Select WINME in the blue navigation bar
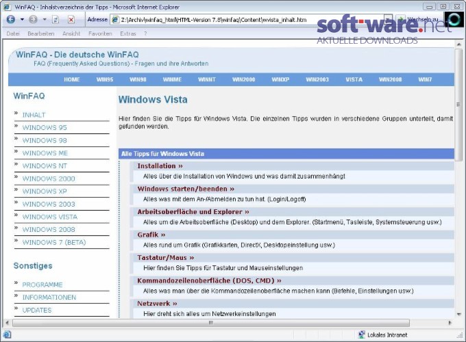The width and height of the screenshot is (466, 342). 172,79
